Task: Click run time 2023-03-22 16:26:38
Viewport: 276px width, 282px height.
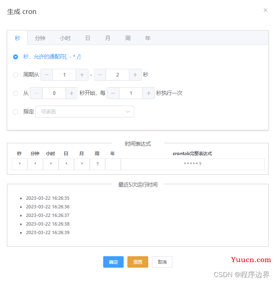Action: pos(48,224)
